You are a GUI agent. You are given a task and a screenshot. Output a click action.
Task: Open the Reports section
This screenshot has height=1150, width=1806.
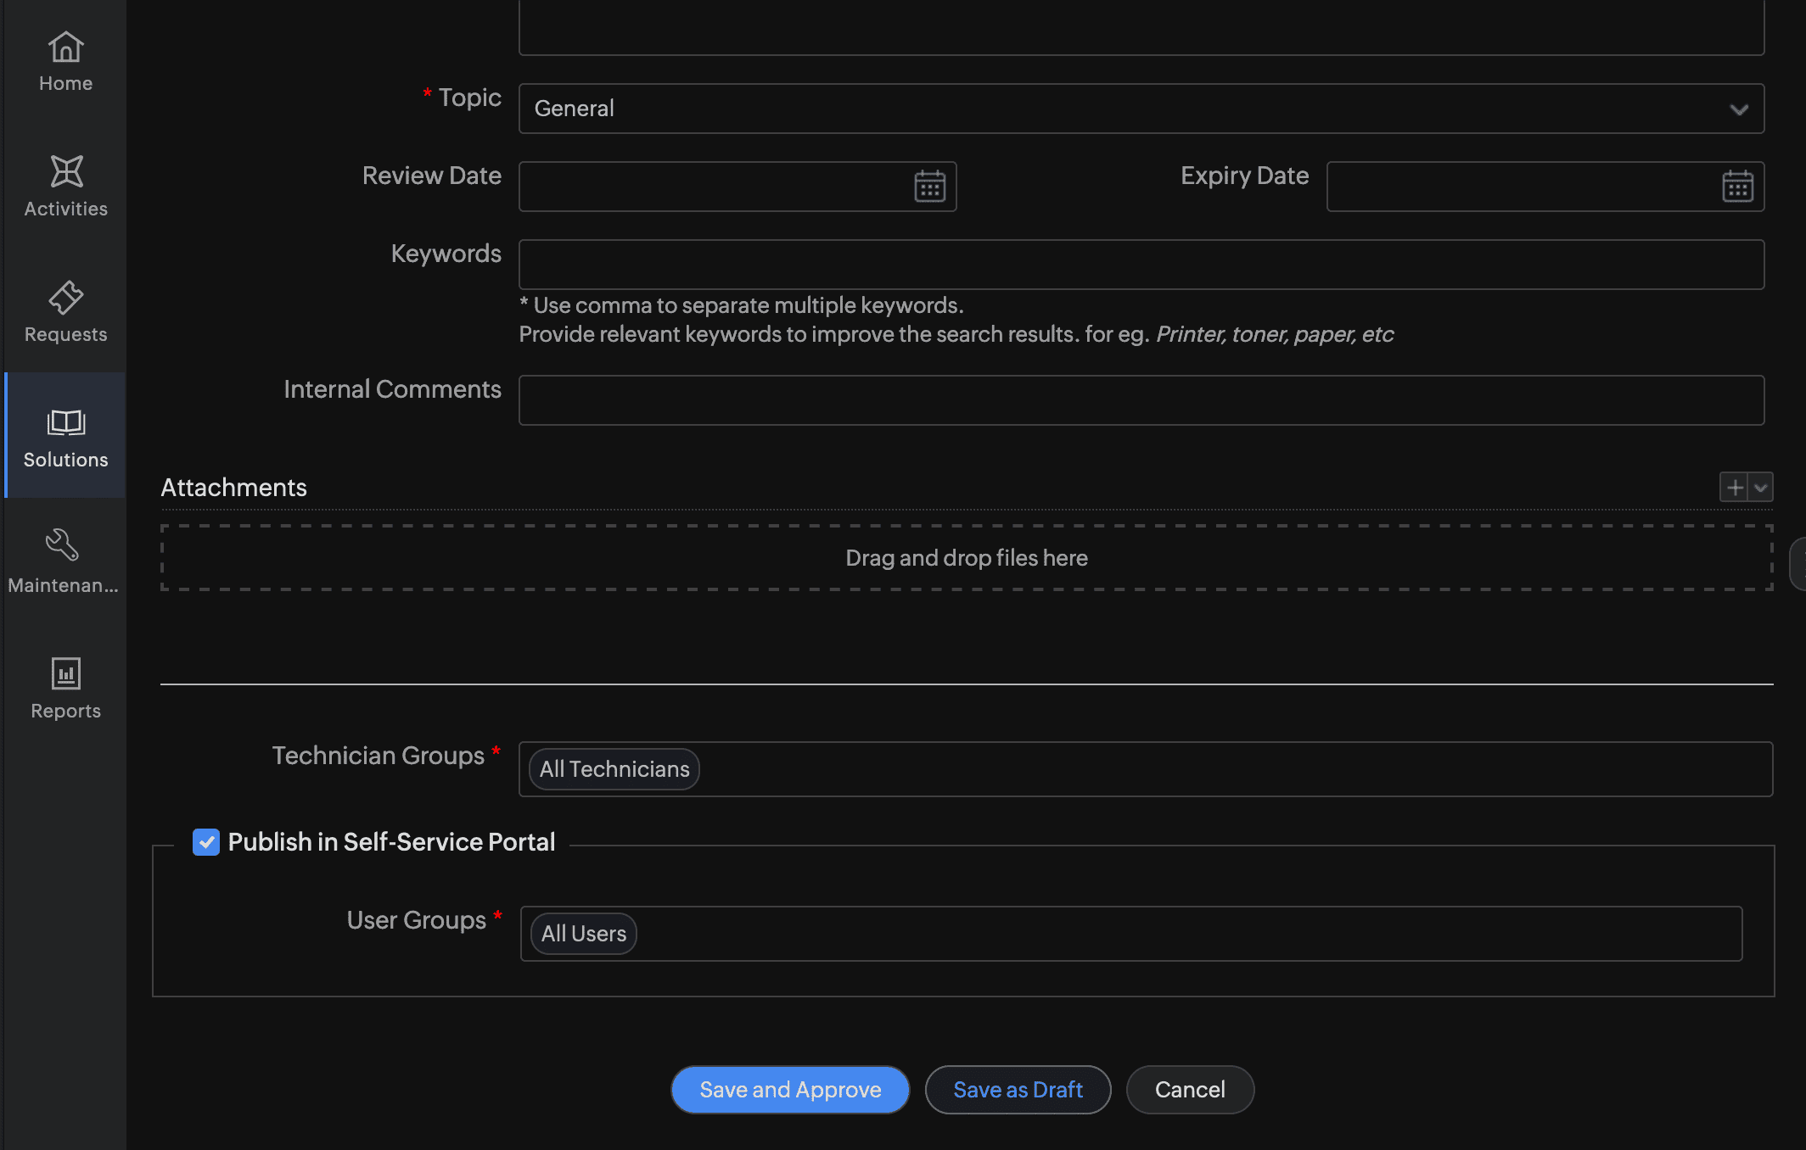click(64, 685)
